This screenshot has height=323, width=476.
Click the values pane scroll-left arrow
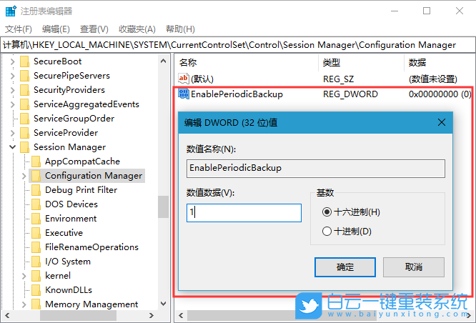[181, 315]
